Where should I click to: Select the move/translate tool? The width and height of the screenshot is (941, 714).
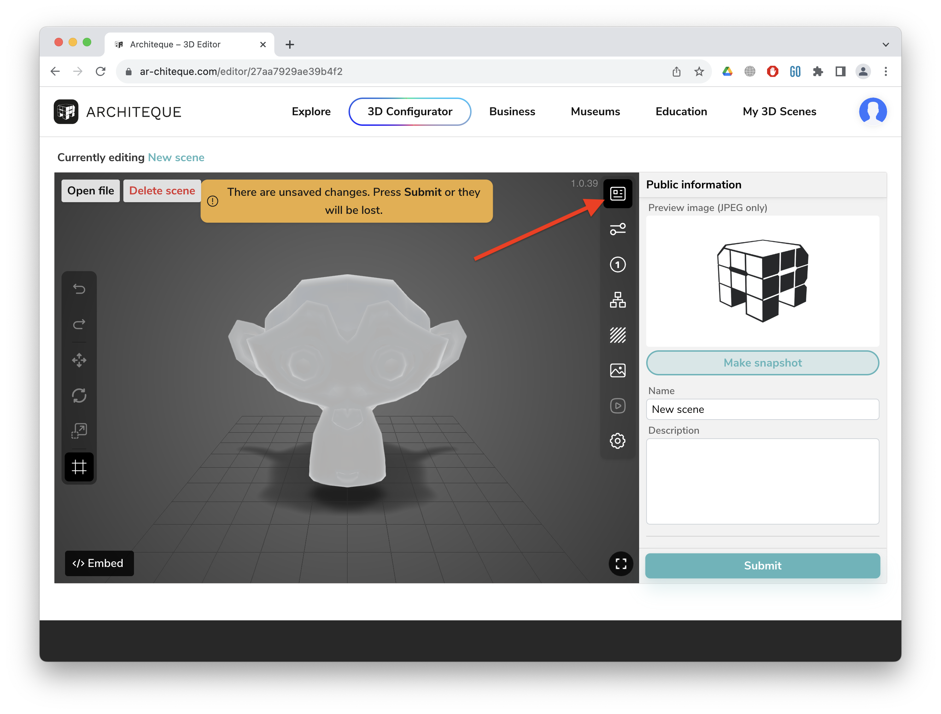pyautogui.click(x=79, y=360)
